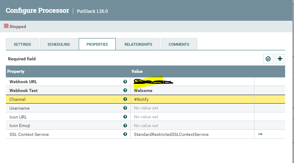Click the Property column header

16,71
